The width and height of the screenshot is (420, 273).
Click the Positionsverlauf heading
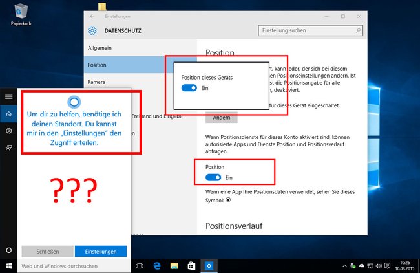(x=234, y=226)
